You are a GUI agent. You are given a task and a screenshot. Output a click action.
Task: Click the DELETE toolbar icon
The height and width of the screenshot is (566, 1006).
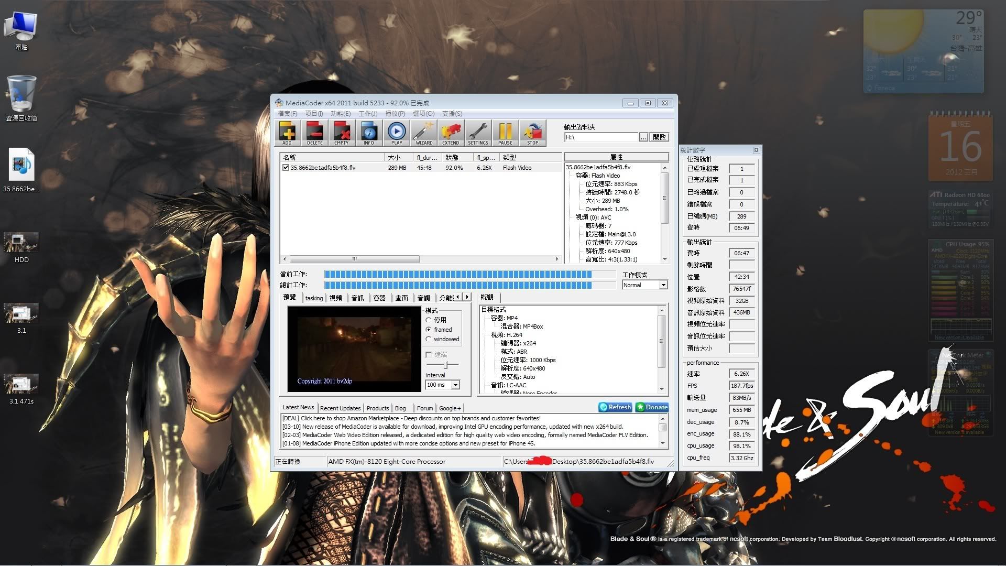314,133
